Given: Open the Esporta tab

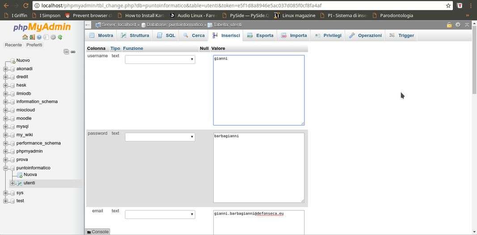Looking at the screenshot, I should pos(260,36).
